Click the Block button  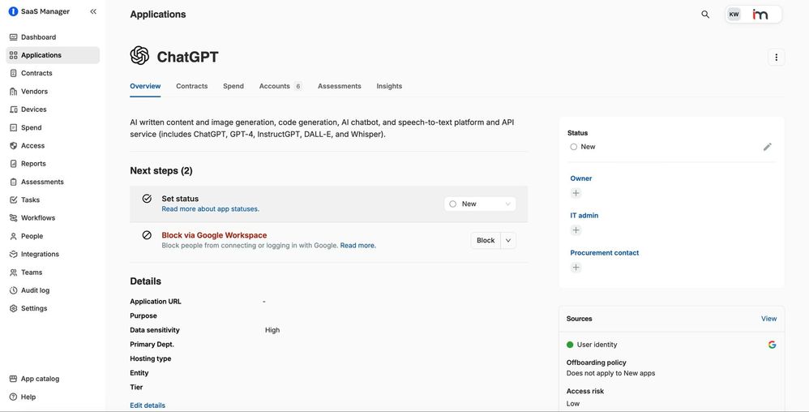[x=486, y=241]
